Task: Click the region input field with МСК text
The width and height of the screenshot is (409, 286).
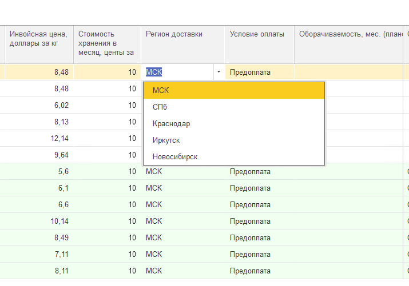Action: 177,72
